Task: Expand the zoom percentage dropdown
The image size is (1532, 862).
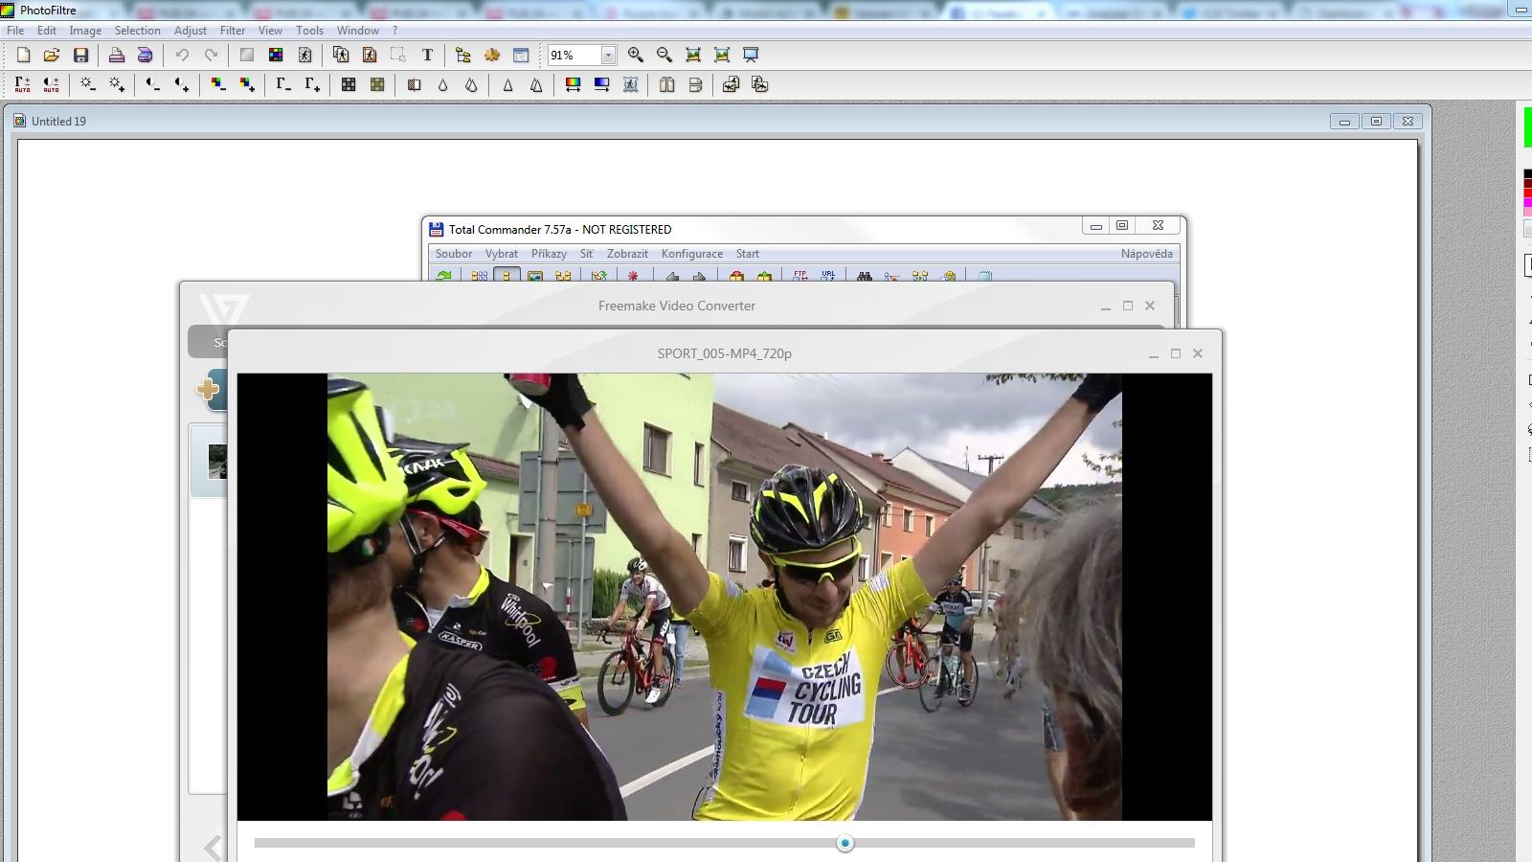Action: pos(608,56)
